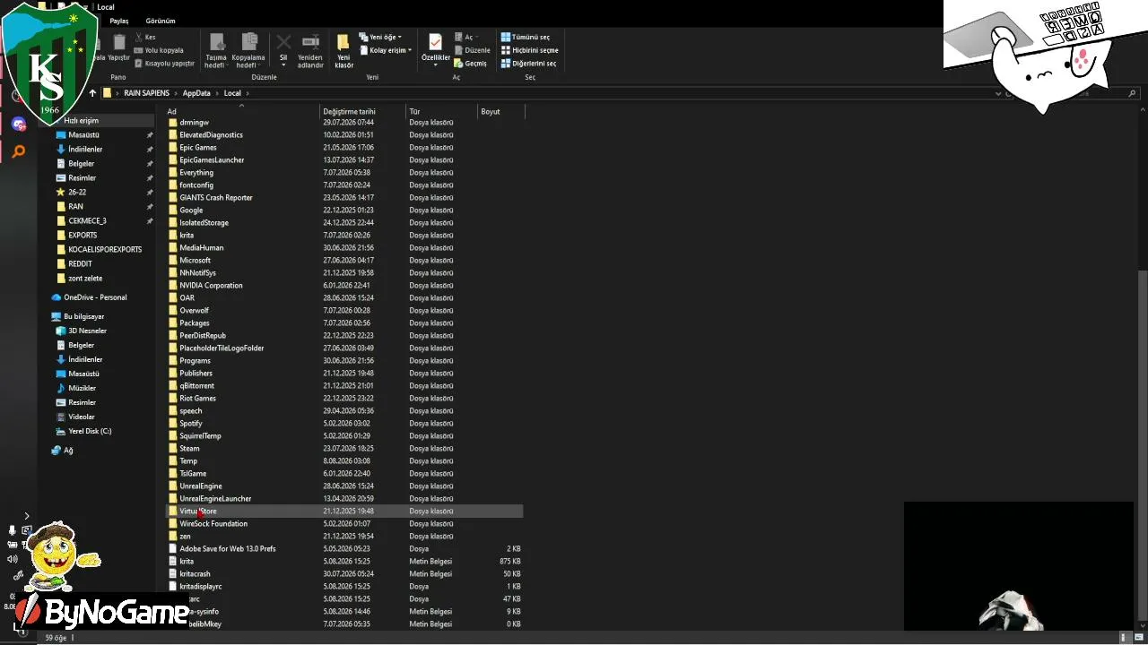Click the up-directory arrow in address bar

click(92, 93)
